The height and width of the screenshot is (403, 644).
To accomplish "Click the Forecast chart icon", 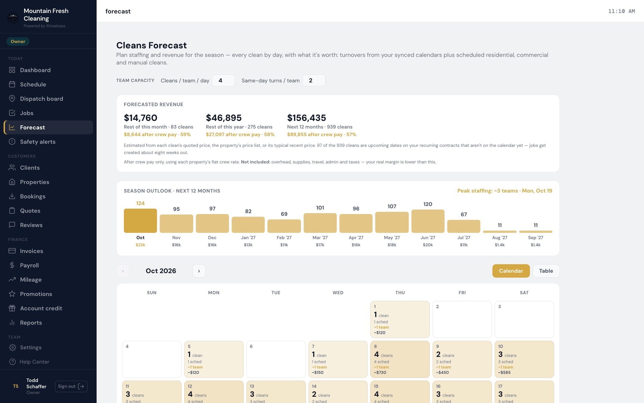I will [x=12, y=127].
